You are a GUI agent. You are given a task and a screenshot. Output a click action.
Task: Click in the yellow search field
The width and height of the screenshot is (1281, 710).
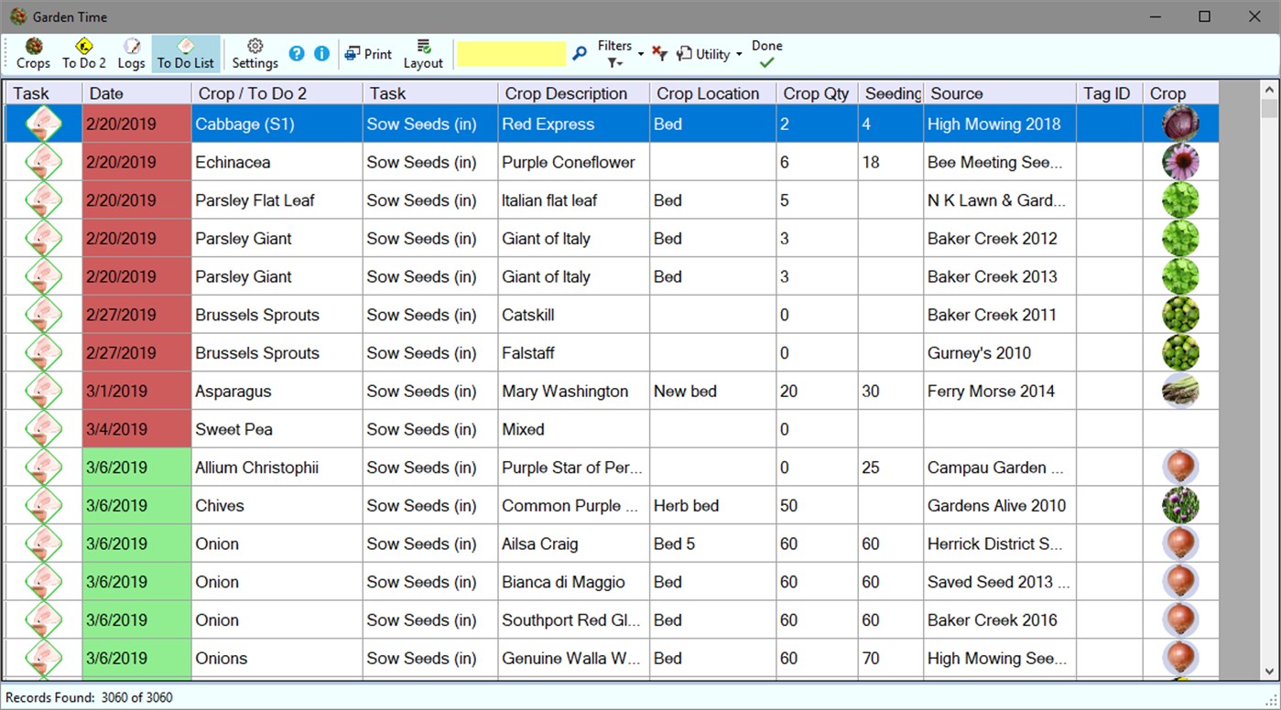click(511, 53)
